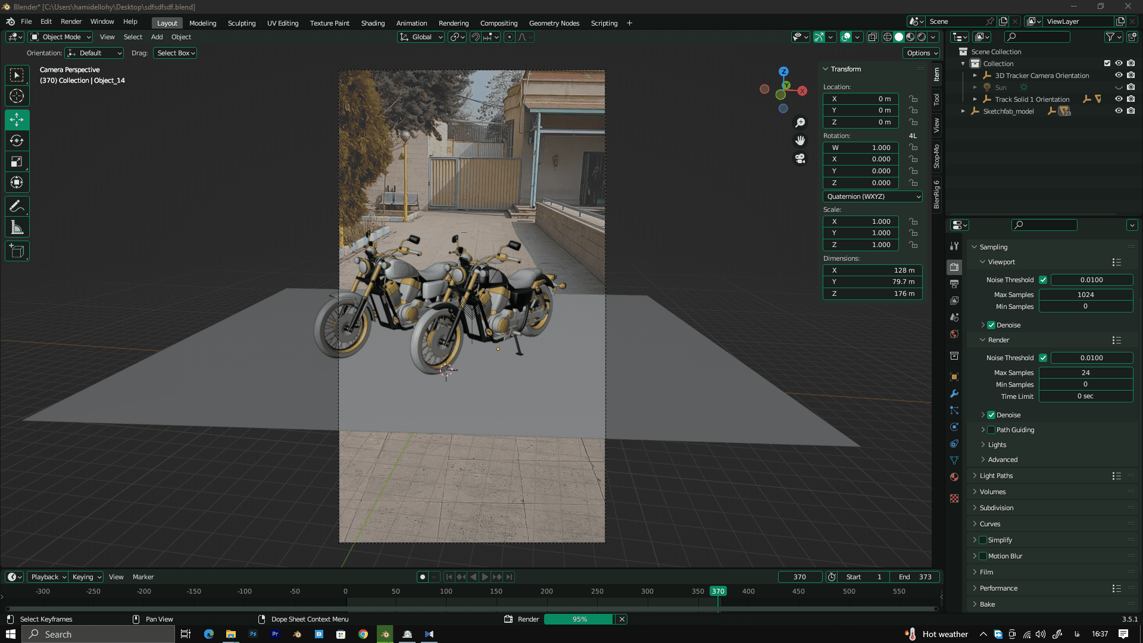Open the World properties tab
The image size is (1143, 643).
pos(954,334)
